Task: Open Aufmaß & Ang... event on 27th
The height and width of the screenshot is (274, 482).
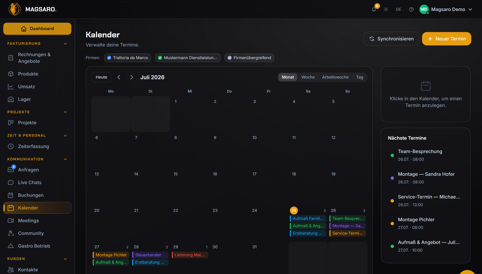Action: tap(111, 262)
